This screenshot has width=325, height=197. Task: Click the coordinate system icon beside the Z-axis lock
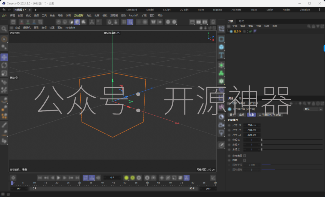[41, 22]
